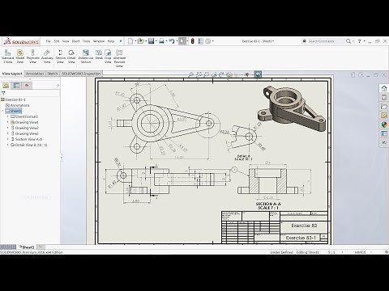Activate the Section View tool
Viewport: 389px width, 291px height.
(60, 57)
